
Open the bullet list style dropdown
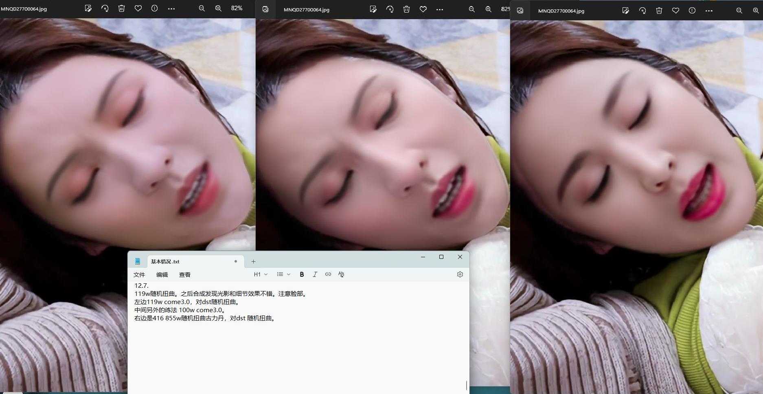[283, 274]
